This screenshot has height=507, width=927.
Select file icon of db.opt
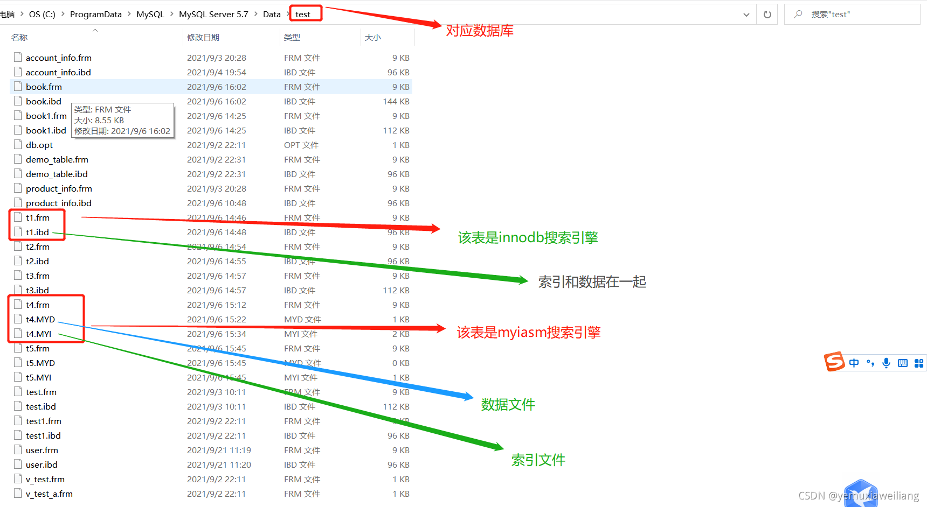pos(18,144)
